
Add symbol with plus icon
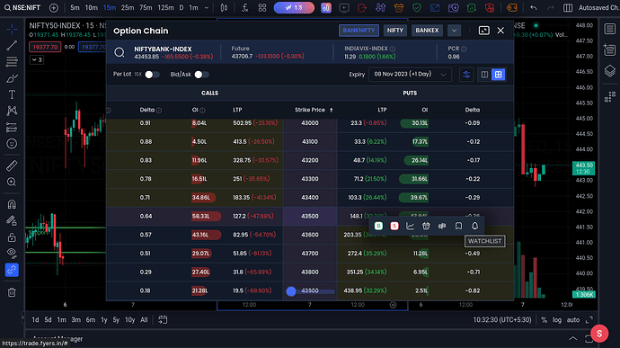coord(54,7)
